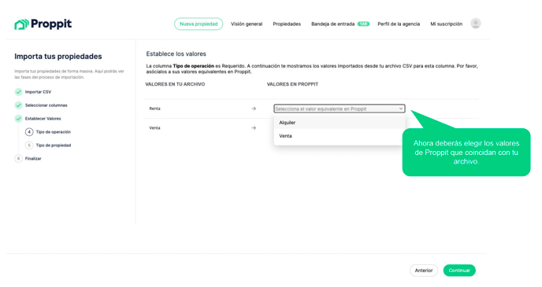Open the user profile avatar icon
542x287 pixels.
tap(476, 24)
